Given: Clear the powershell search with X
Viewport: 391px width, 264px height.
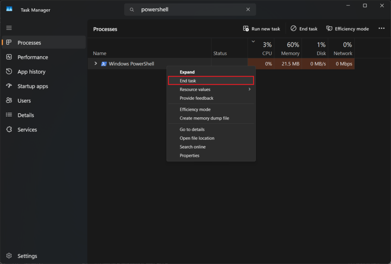Looking at the screenshot, I should coord(248,10).
